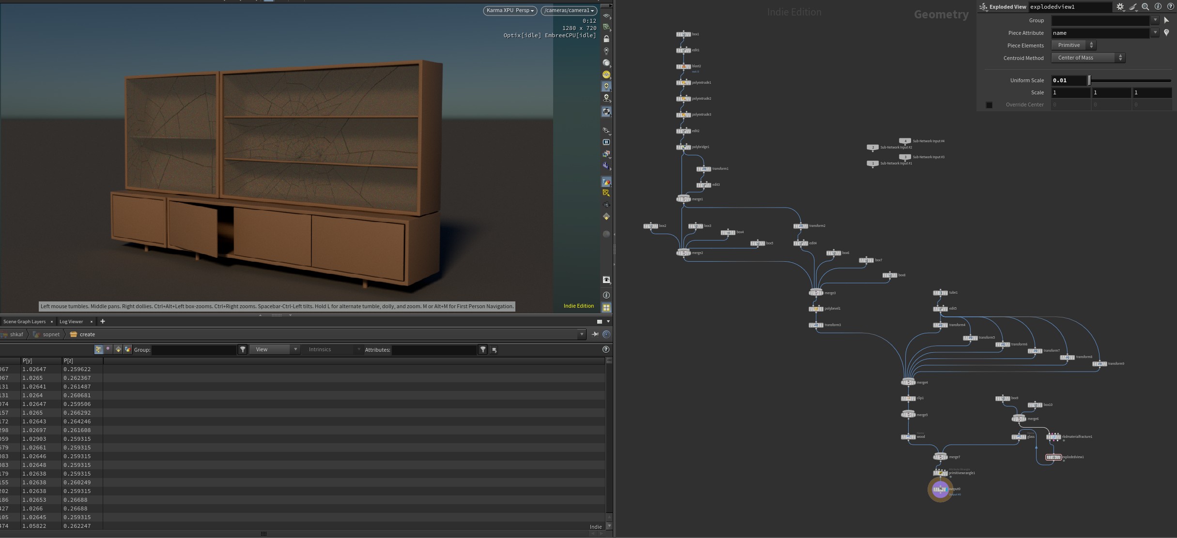
Task: Toggle the viewport display eye icon
Action: click(606, 280)
